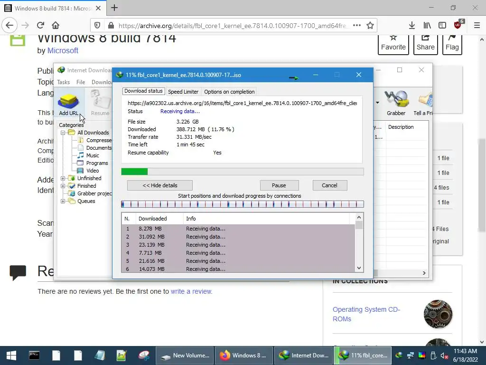Click the Hide details button
Viewport: 486px width, 365px height.
pyautogui.click(x=160, y=185)
